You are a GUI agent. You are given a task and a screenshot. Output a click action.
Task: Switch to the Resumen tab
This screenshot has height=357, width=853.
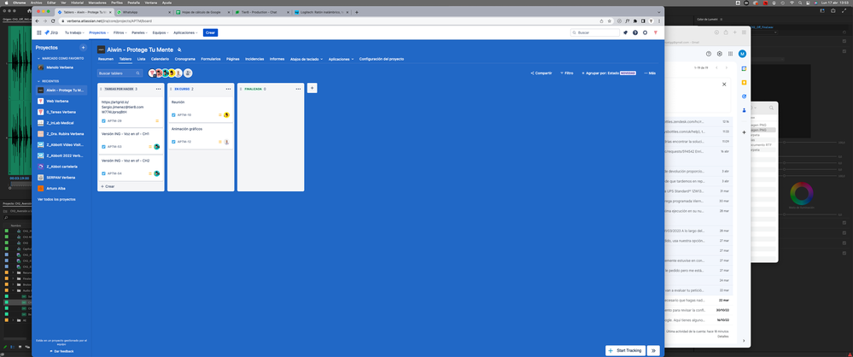click(106, 59)
